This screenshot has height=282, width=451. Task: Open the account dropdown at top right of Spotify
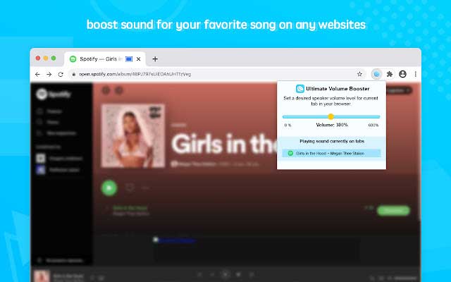coord(399,91)
